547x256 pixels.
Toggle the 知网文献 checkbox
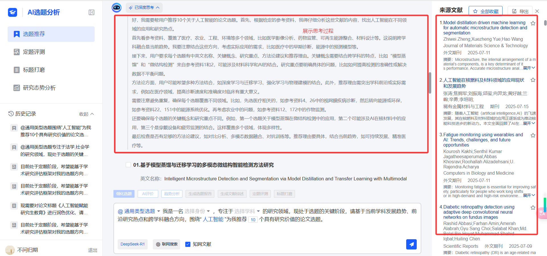click(188, 244)
